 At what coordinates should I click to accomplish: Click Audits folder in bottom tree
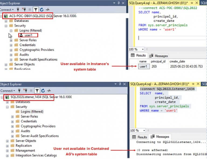tap(25, 131)
